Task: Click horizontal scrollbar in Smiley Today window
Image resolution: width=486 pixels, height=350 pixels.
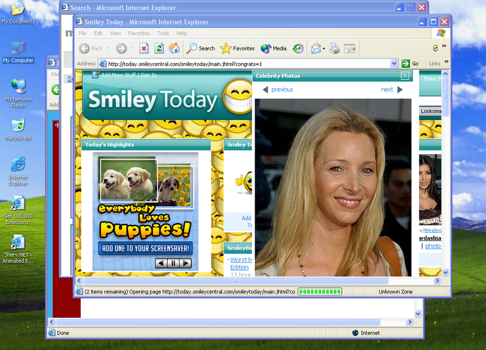Action: tap(236, 281)
